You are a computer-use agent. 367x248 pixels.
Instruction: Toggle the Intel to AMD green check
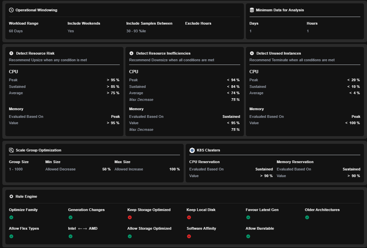click(x=71, y=236)
